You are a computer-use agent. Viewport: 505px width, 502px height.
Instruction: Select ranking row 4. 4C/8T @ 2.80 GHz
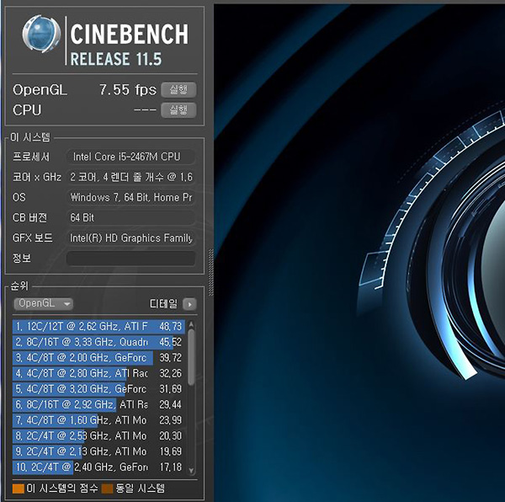point(98,373)
